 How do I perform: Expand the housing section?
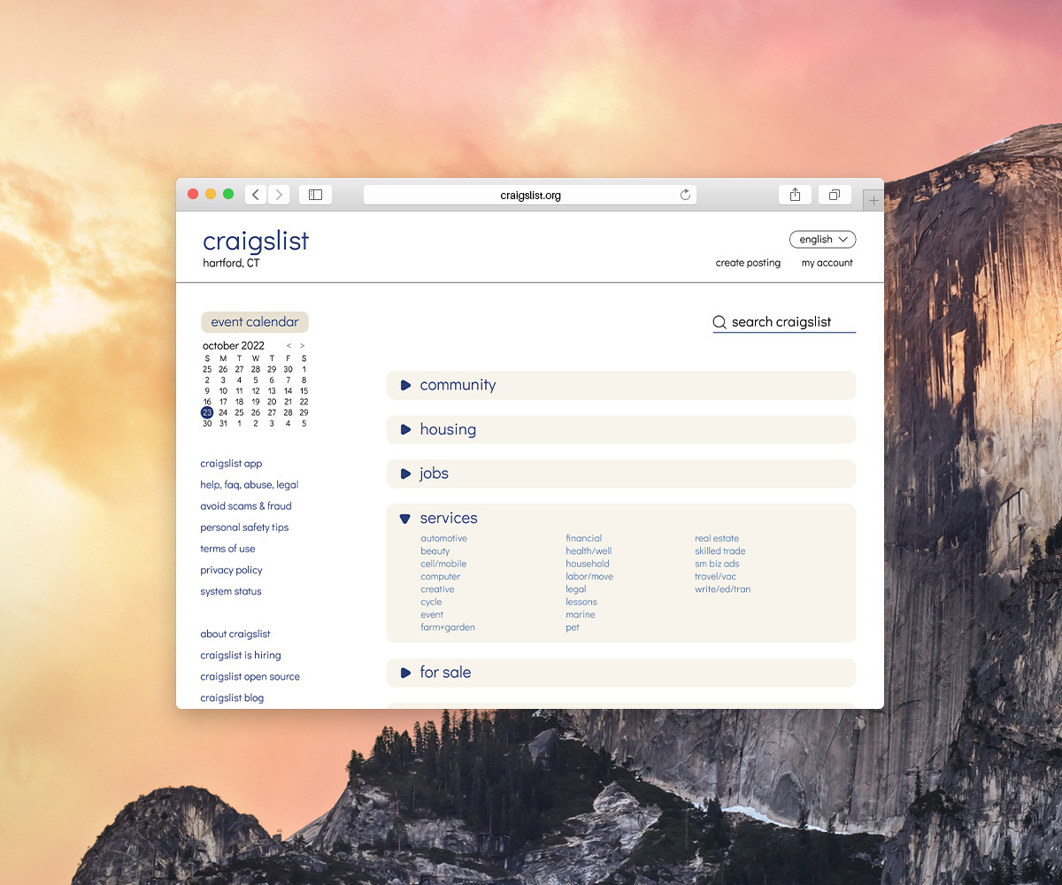pos(621,429)
